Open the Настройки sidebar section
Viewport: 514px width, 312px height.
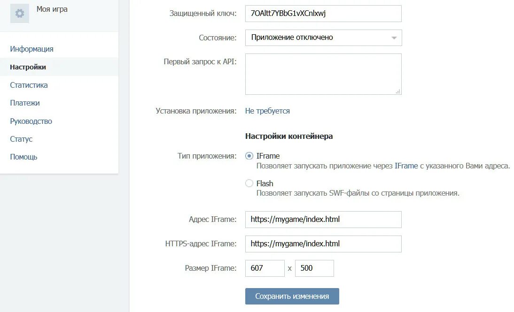tap(28, 67)
